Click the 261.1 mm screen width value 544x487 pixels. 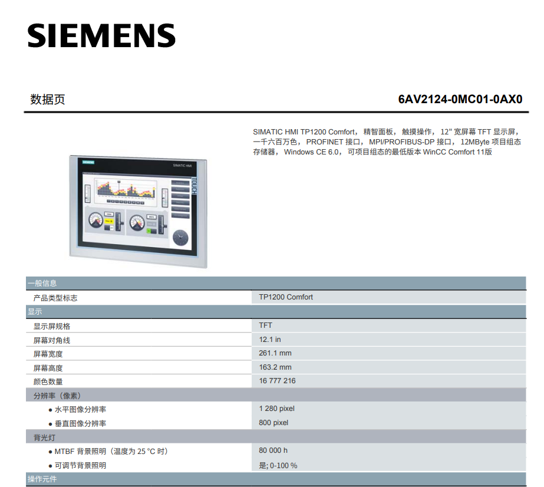point(275,353)
